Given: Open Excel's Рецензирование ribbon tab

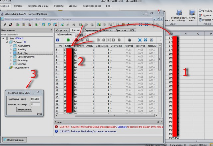Looking at the screenshot, I should coord(92,6).
